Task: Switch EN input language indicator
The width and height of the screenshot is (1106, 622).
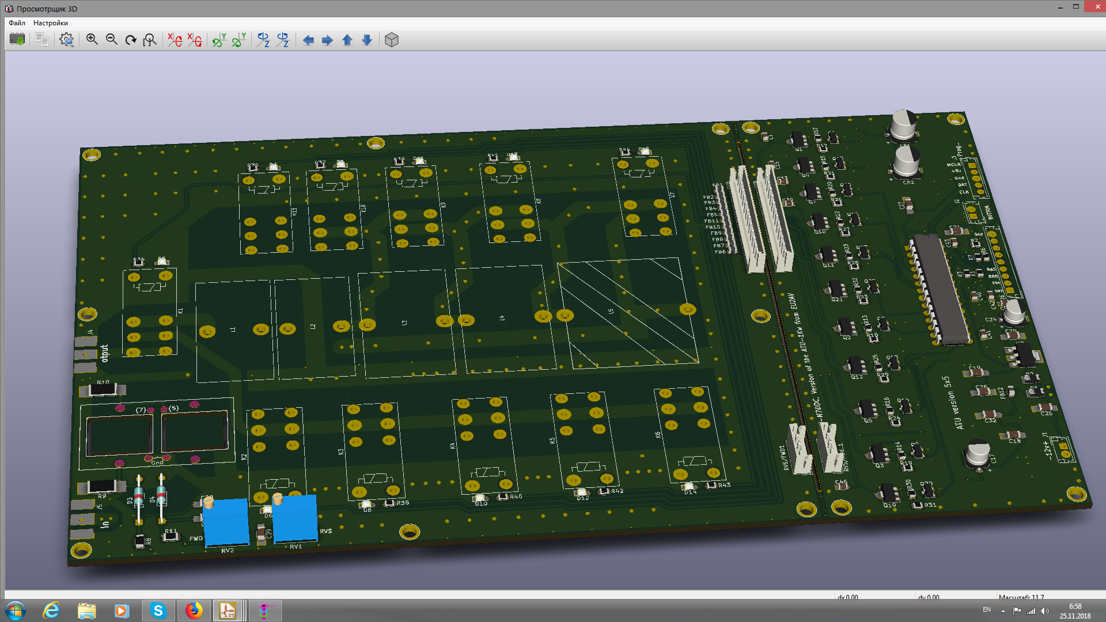Action: tap(987, 610)
